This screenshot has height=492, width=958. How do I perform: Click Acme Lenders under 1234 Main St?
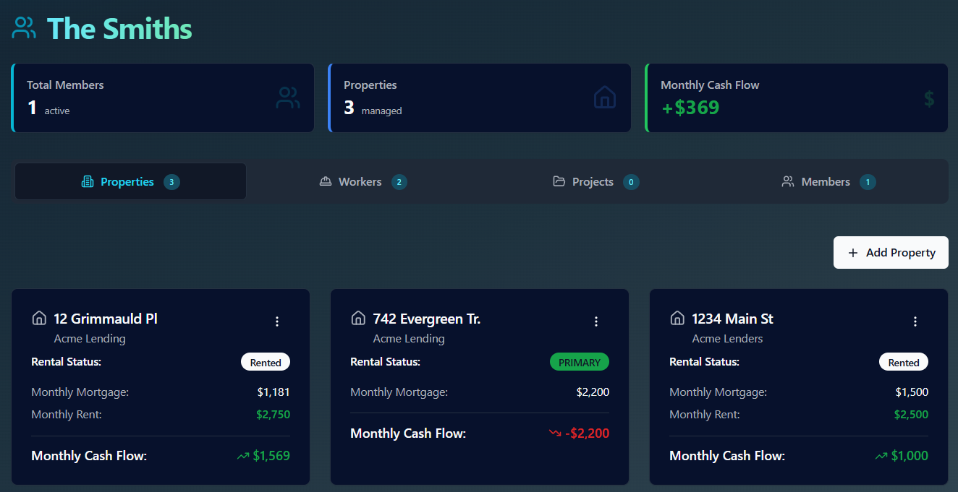(728, 338)
